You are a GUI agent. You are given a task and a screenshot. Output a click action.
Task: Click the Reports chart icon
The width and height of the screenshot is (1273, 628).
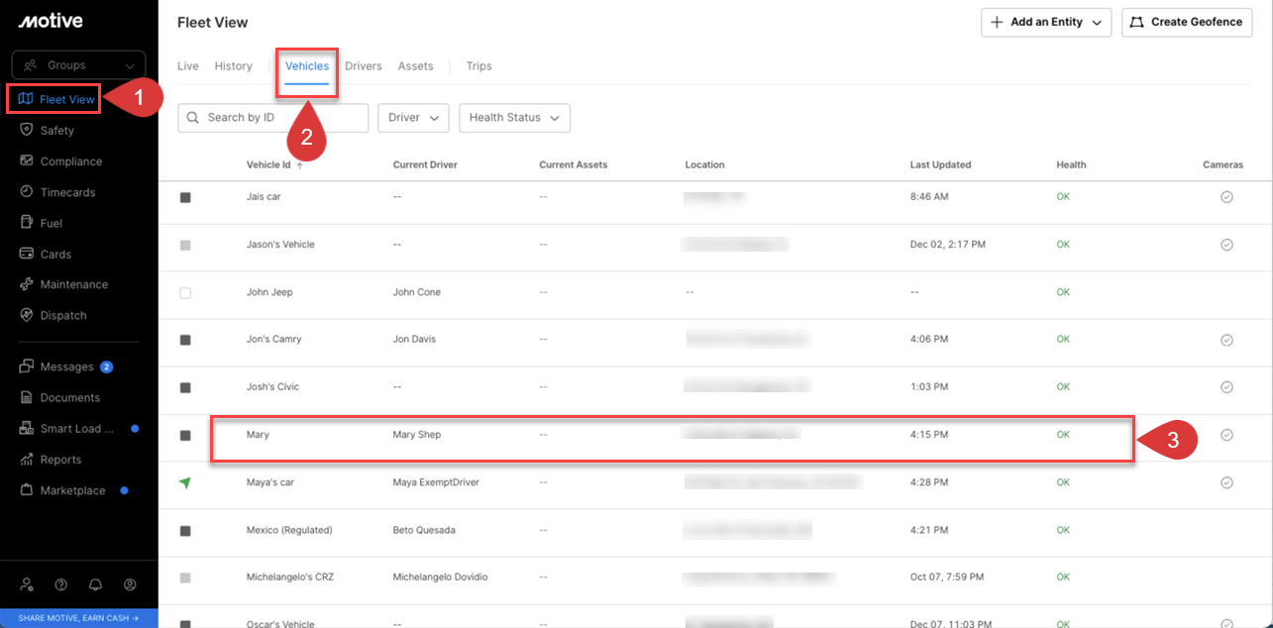coord(27,460)
